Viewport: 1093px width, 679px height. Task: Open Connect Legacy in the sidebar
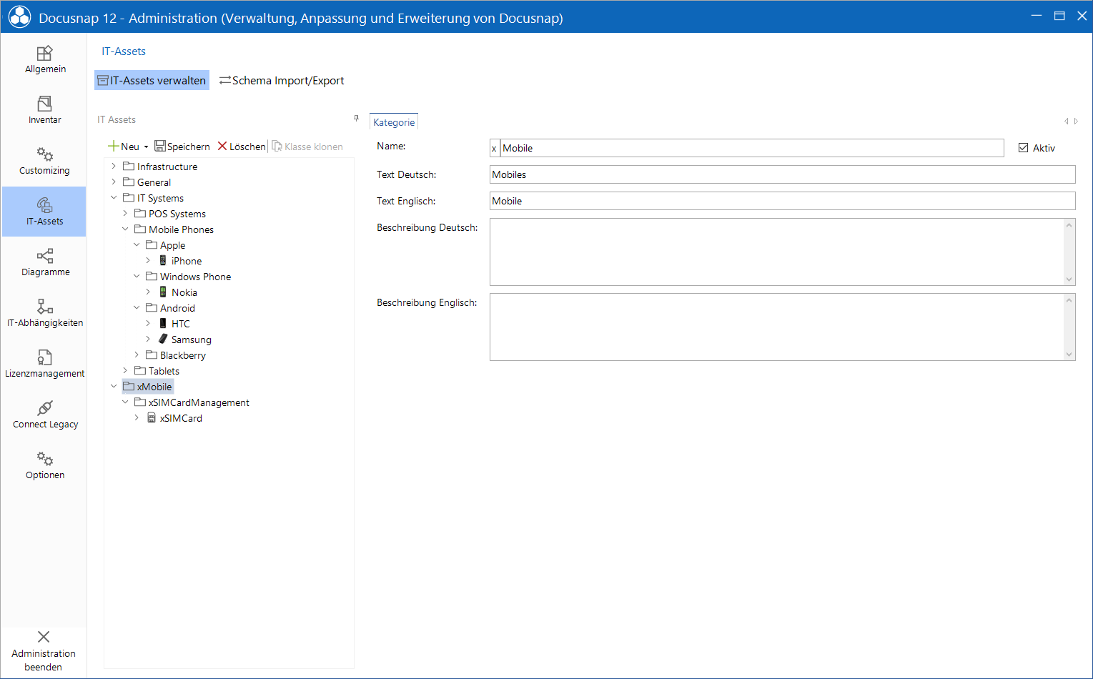point(44,415)
